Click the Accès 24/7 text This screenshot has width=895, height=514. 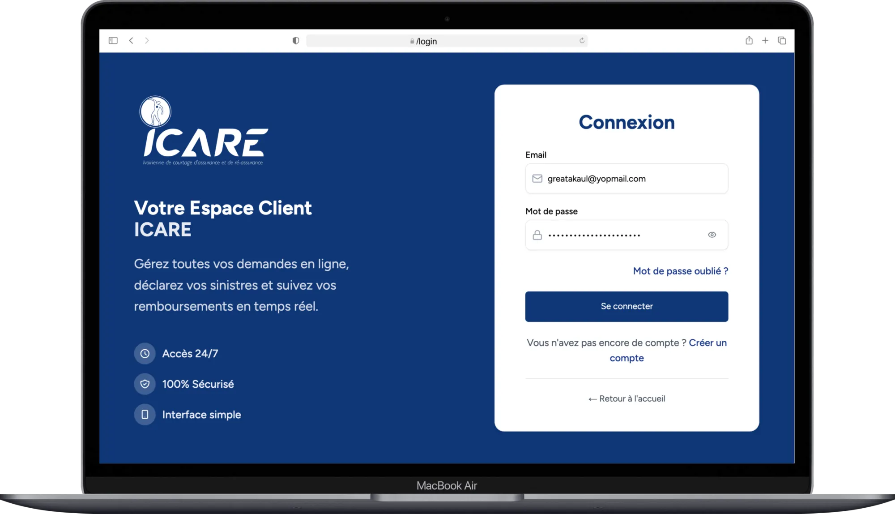pyautogui.click(x=190, y=354)
